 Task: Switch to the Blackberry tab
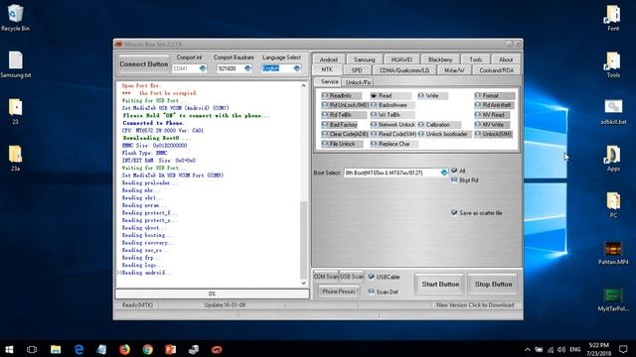pyautogui.click(x=440, y=59)
